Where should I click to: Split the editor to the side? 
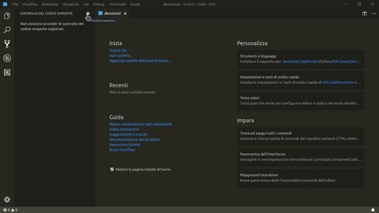365,14
